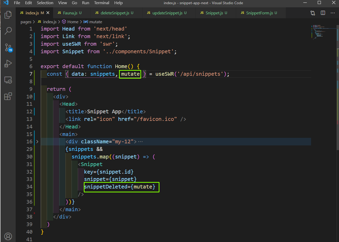Click "/favicon.ico" href value
The image size is (339, 242).
point(155,119)
